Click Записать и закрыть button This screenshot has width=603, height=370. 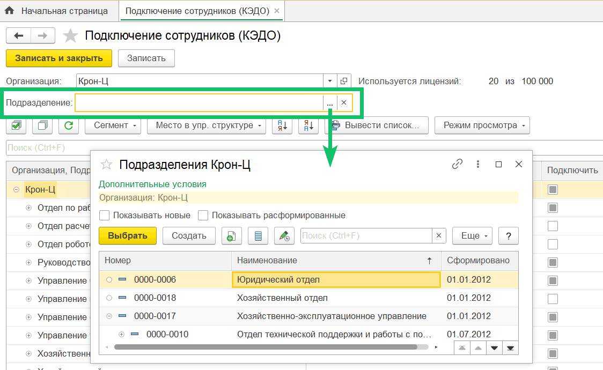[58, 58]
